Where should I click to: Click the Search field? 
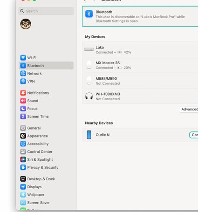(x=46, y=11)
